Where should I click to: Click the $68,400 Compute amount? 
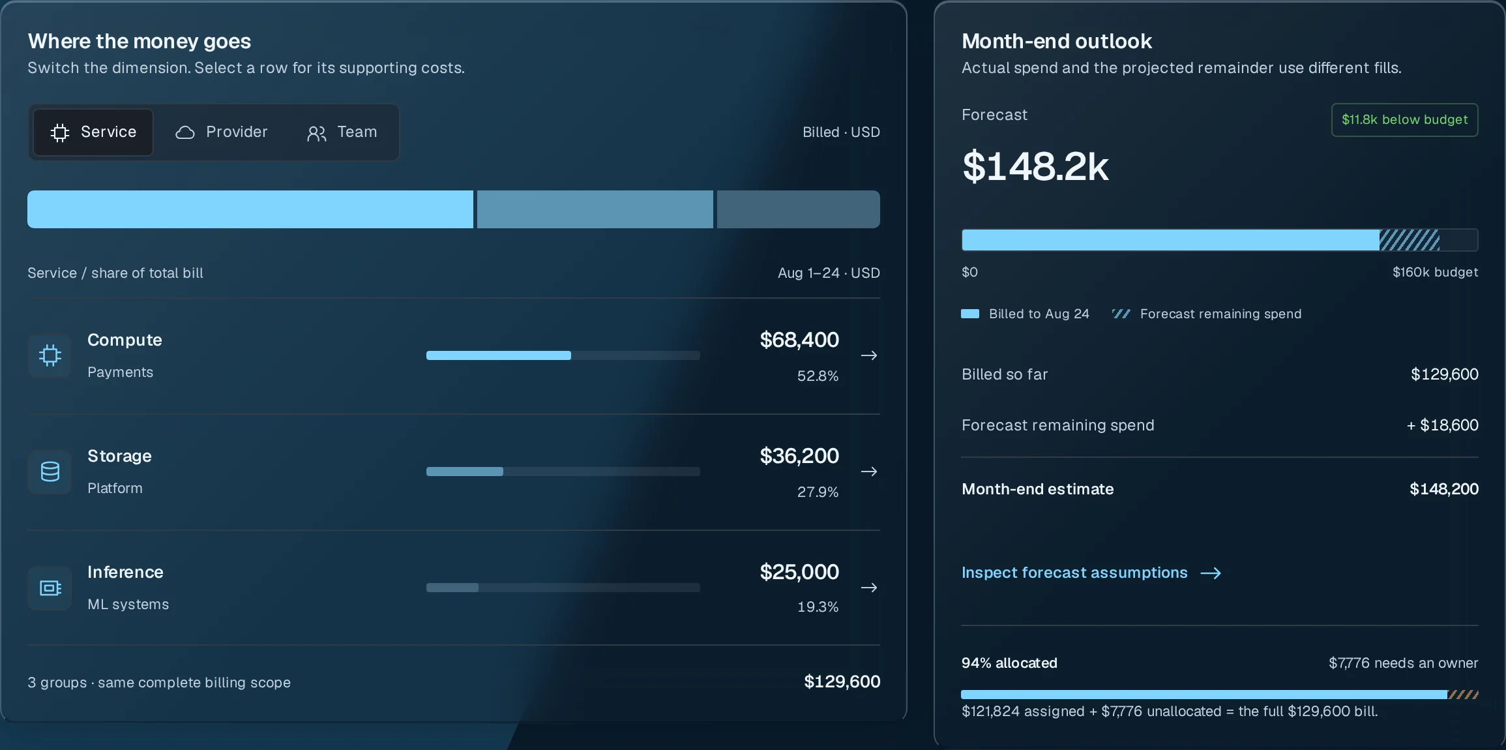799,340
